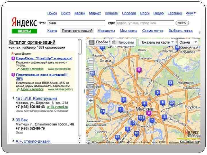This screenshot has height=155, width=207.
Task: Click the small overview icon at map bottom-left corner
Action: click(x=89, y=142)
